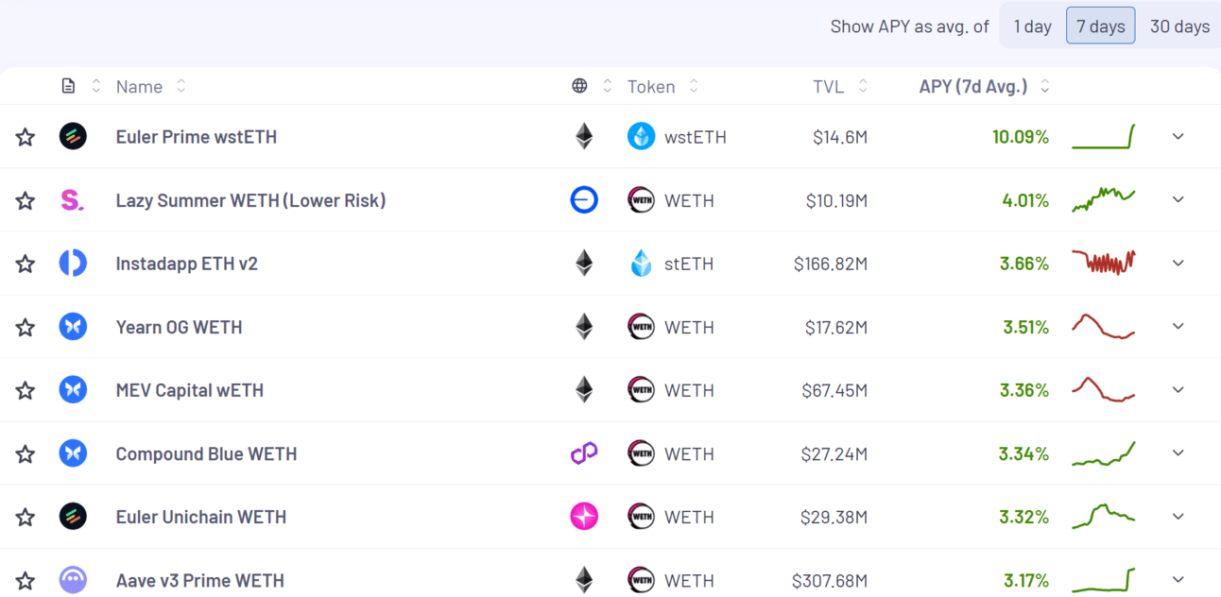Click the Euler Prime wstETH APY sparkline
The height and width of the screenshot is (597, 1221).
(x=1104, y=137)
